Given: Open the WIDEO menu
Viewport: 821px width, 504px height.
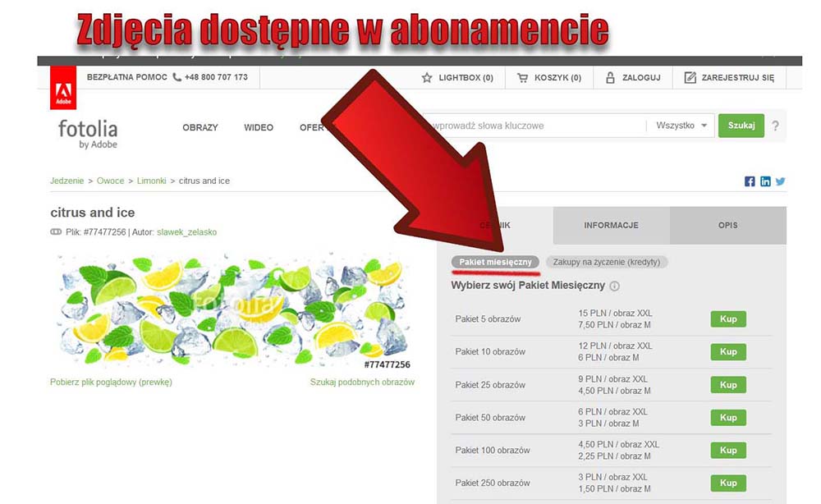Looking at the screenshot, I should point(259,127).
